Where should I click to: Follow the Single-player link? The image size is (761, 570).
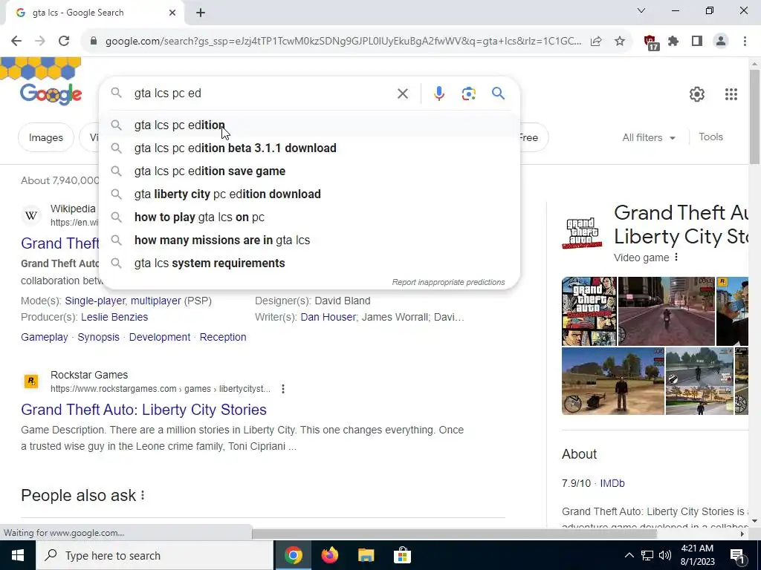(x=95, y=301)
